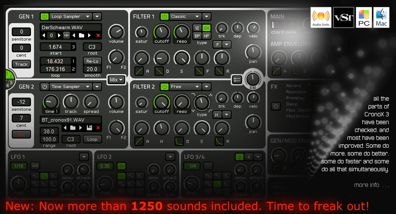396x214 pixels.
Task: Open folder to load BT_cronox91.WAV sample
Action: (x=73, y=128)
